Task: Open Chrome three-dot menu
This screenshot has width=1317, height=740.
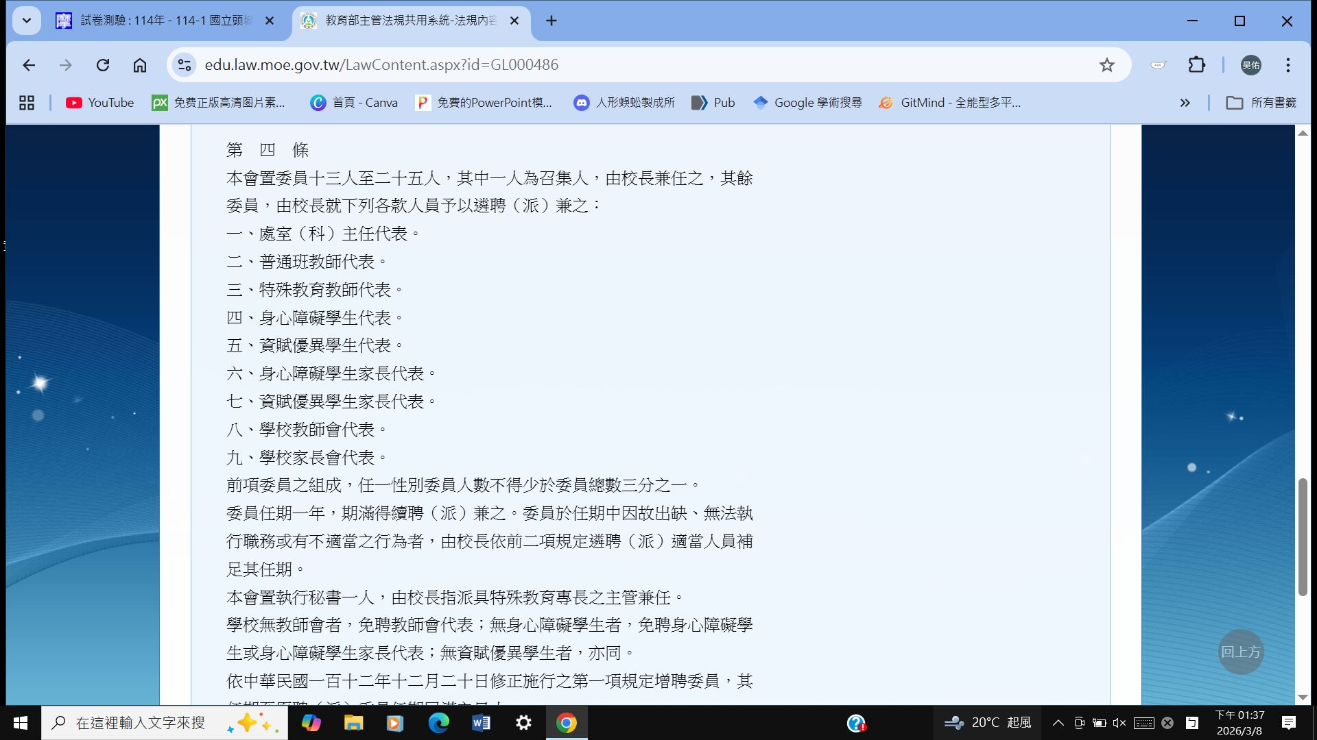Action: coord(1288,65)
